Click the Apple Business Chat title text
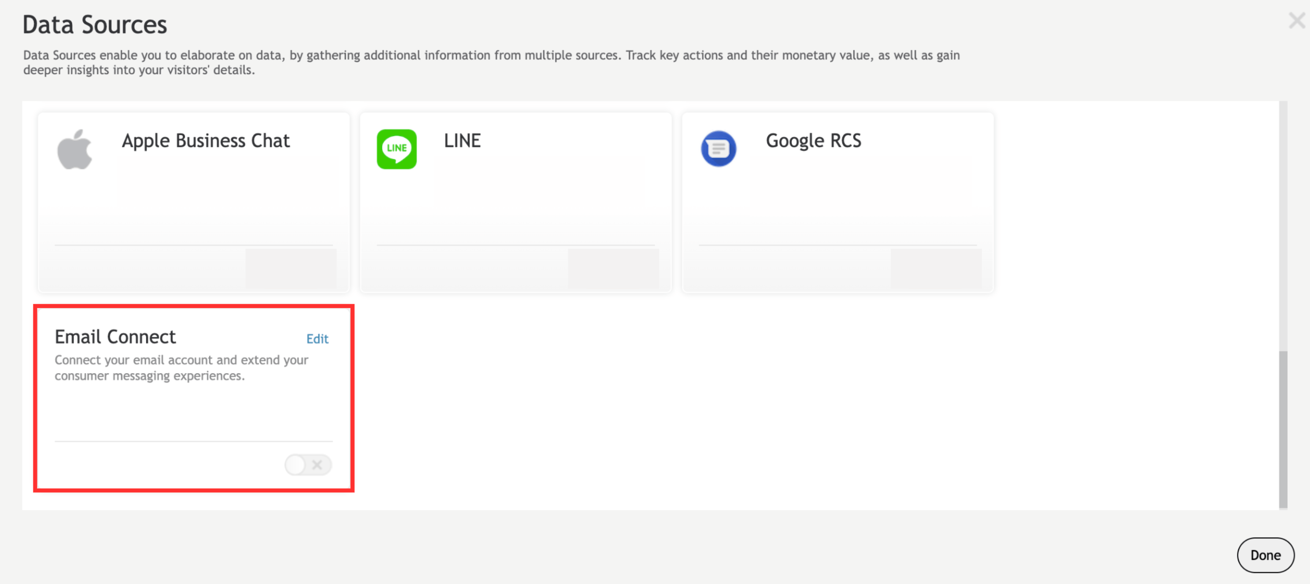 (x=205, y=141)
